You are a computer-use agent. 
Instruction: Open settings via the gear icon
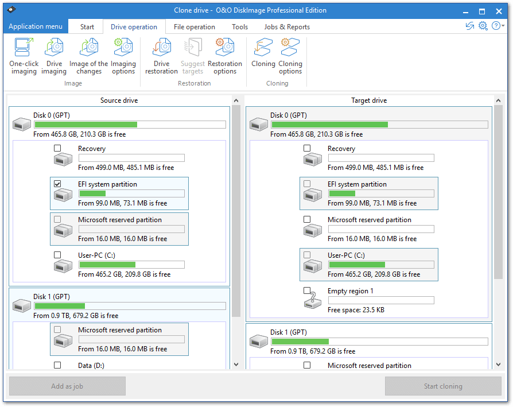click(x=483, y=26)
